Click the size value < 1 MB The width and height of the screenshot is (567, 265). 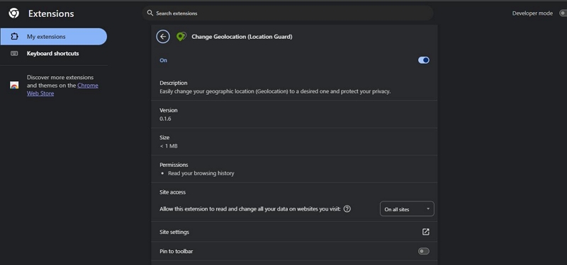[x=169, y=146]
